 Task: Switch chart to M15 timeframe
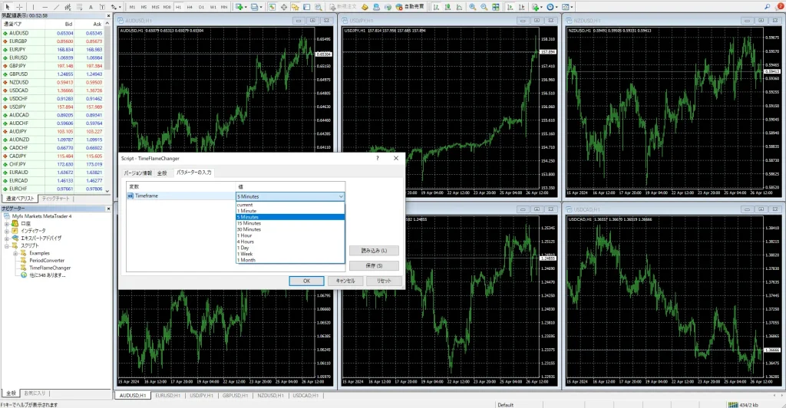155,7
